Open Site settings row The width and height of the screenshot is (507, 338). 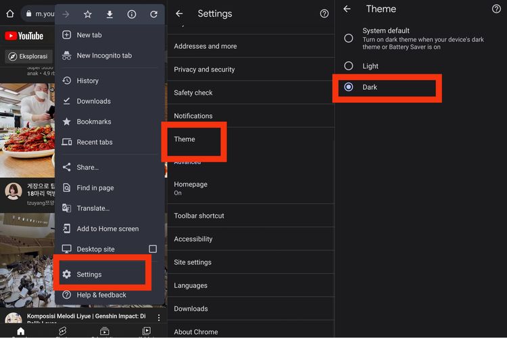tap(251, 262)
